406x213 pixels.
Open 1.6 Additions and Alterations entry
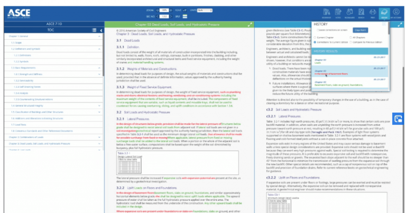(37, 118)
